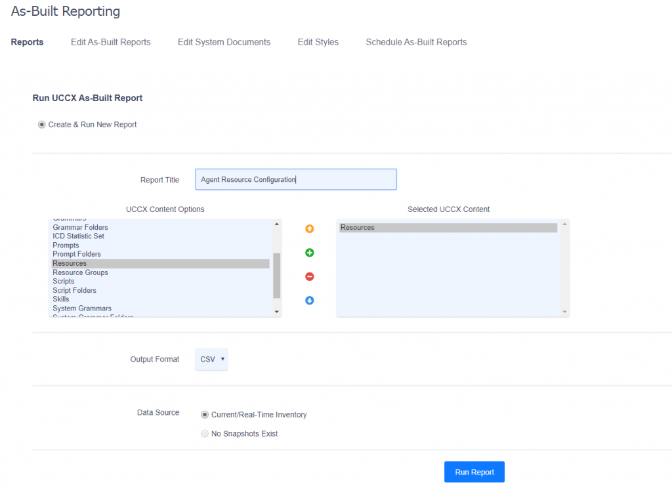Switch to Edit As-Built Reports tab
Viewport: 672px width, 489px height.
click(x=110, y=42)
